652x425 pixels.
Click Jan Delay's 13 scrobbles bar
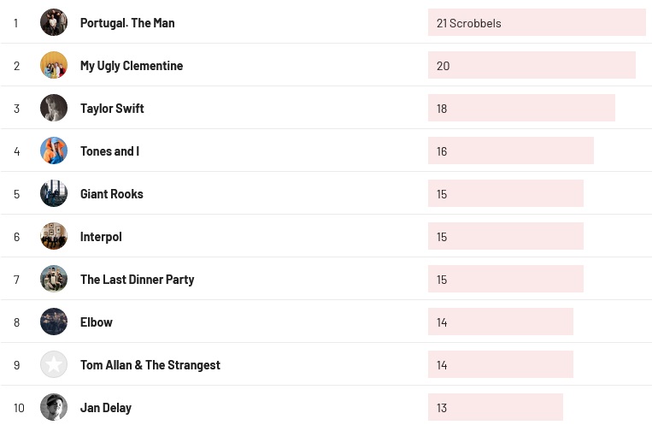pos(495,408)
